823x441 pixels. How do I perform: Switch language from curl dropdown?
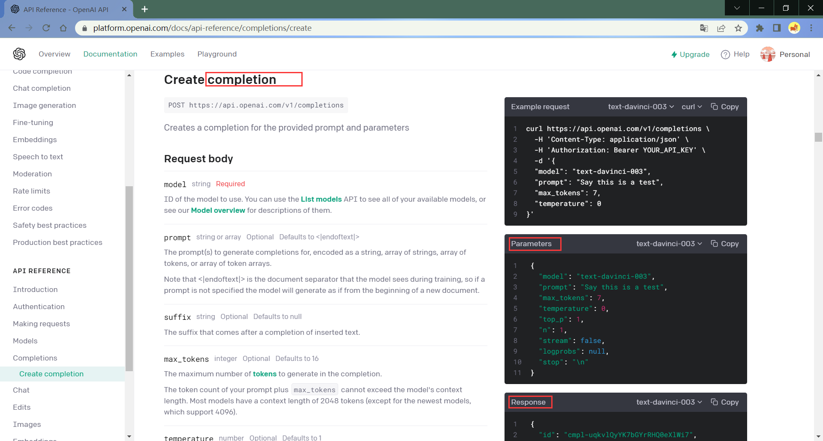tap(692, 107)
